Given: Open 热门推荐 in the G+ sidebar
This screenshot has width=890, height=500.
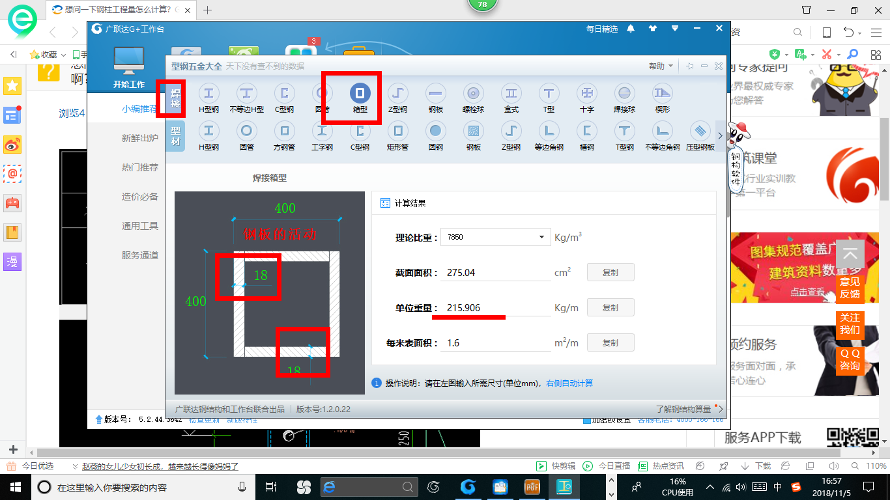Looking at the screenshot, I should click(x=140, y=167).
